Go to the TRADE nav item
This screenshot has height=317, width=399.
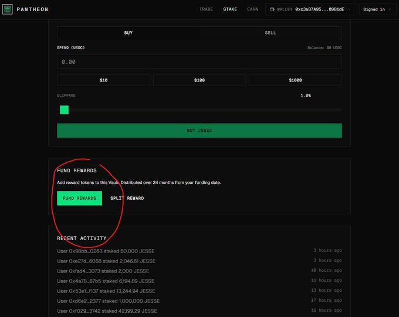coord(206,9)
